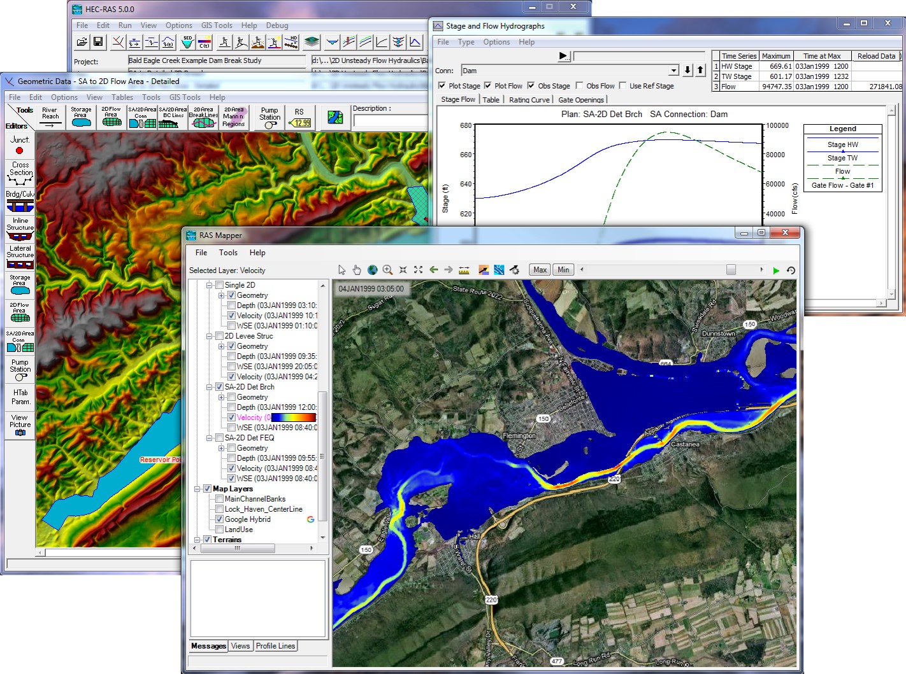Switch to the Rating Curve tab

click(529, 99)
